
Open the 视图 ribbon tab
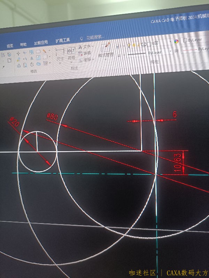pyautogui.click(x=10, y=46)
